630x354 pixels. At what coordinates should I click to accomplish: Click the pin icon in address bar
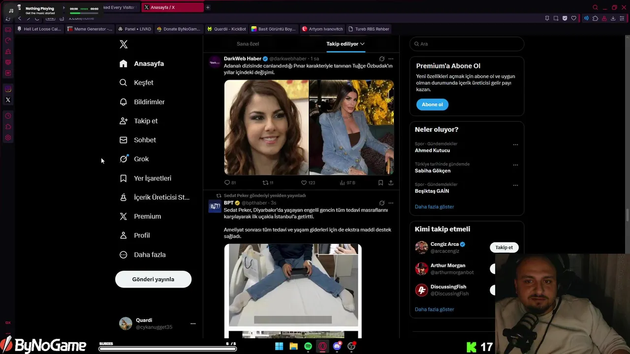click(x=547, y=18)
